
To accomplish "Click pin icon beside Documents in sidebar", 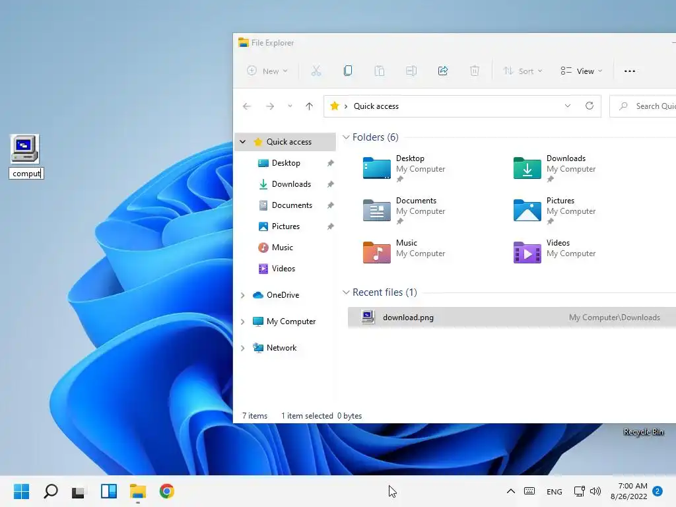I will click(x=330, y=205).
